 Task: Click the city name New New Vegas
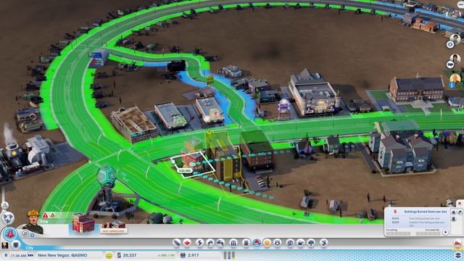click(x=62, y=255)
